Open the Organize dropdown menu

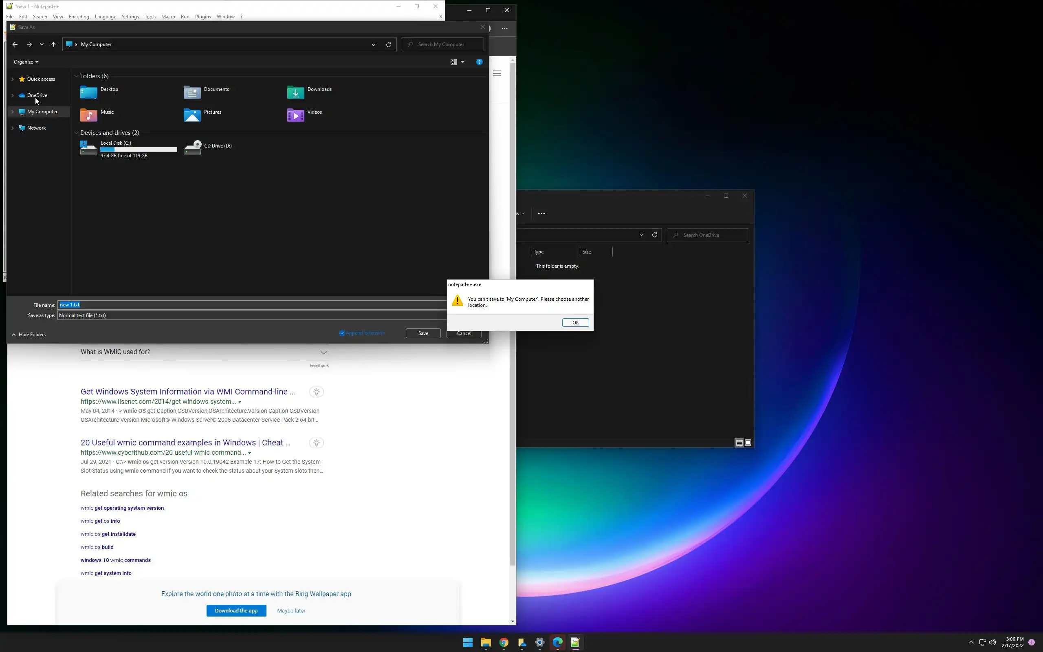click(26, 62)
